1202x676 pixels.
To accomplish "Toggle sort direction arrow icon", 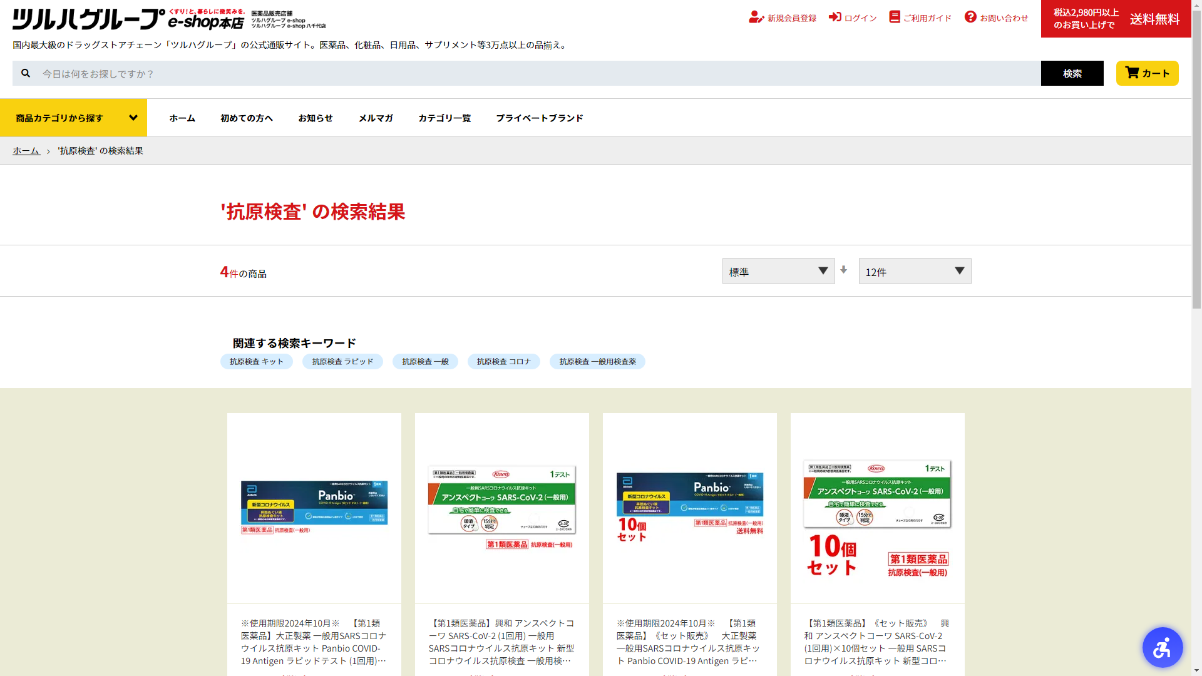I will click(844, 270).
